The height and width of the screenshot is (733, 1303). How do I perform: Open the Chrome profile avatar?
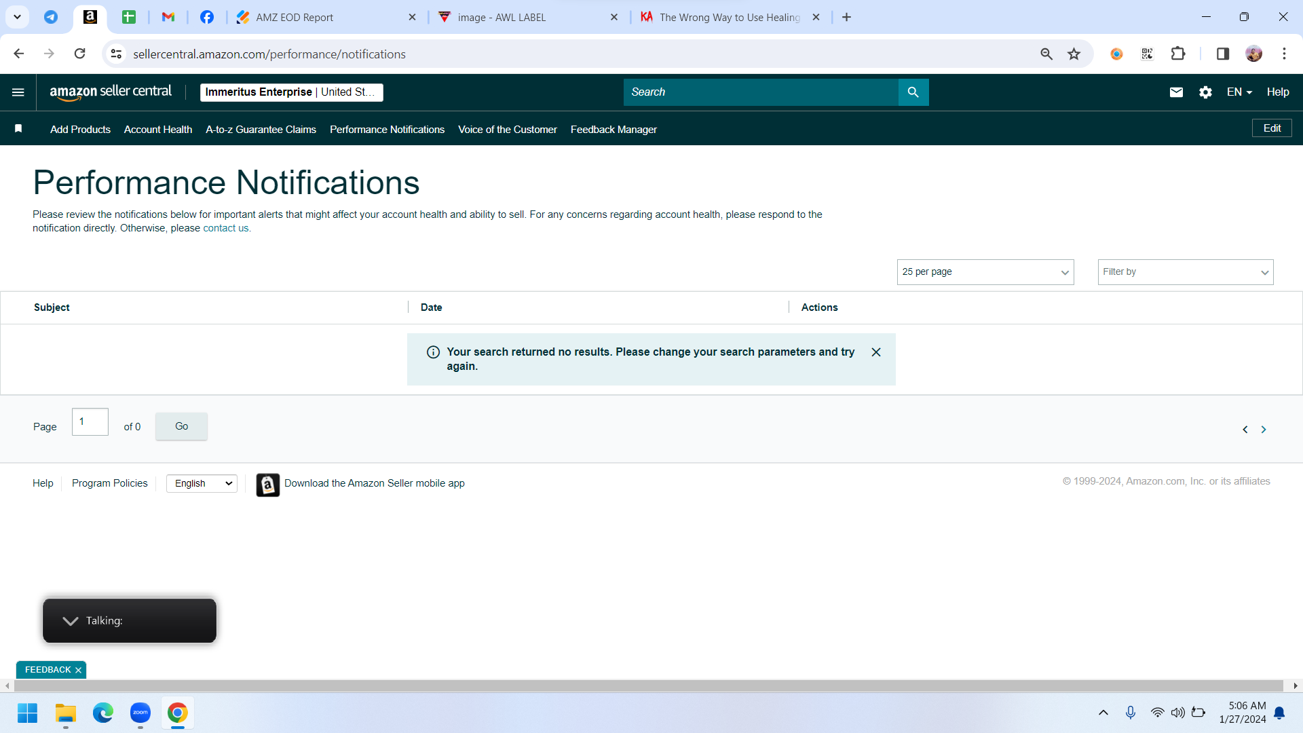(x=1254, y=54)
